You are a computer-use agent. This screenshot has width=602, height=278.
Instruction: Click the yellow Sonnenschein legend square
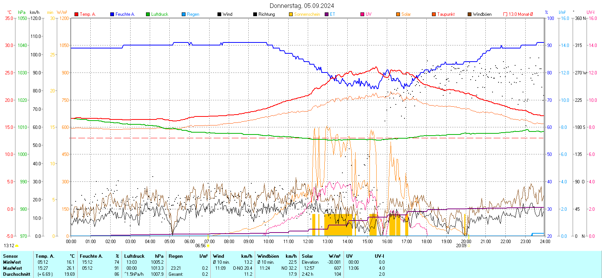291,14
